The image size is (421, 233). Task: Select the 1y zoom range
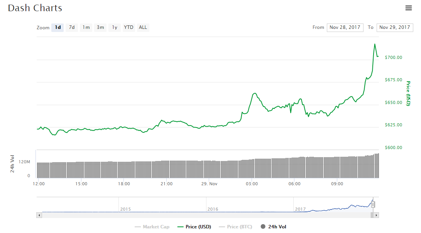(x=115, y=27)
